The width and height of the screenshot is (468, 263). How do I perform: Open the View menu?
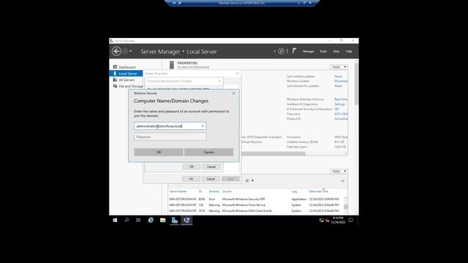[336, 51]
